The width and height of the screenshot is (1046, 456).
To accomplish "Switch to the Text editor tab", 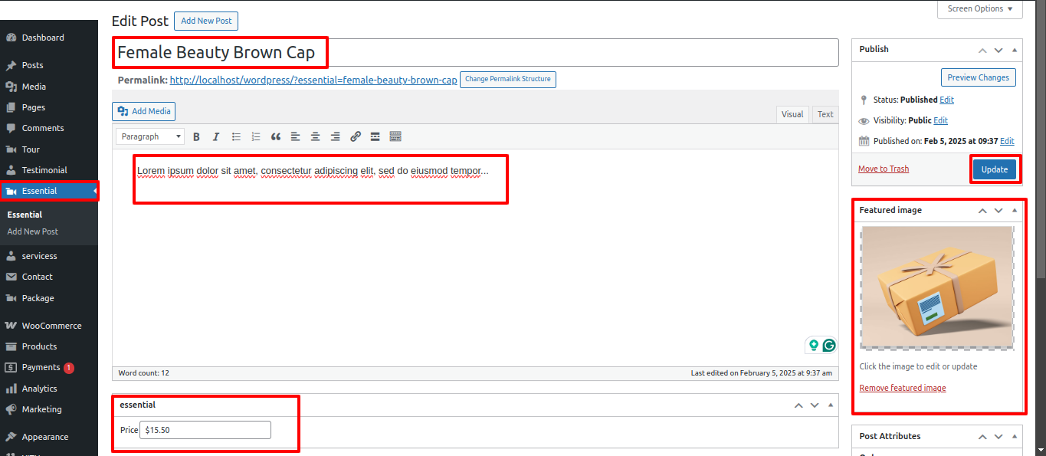I will tap(825, 114).
